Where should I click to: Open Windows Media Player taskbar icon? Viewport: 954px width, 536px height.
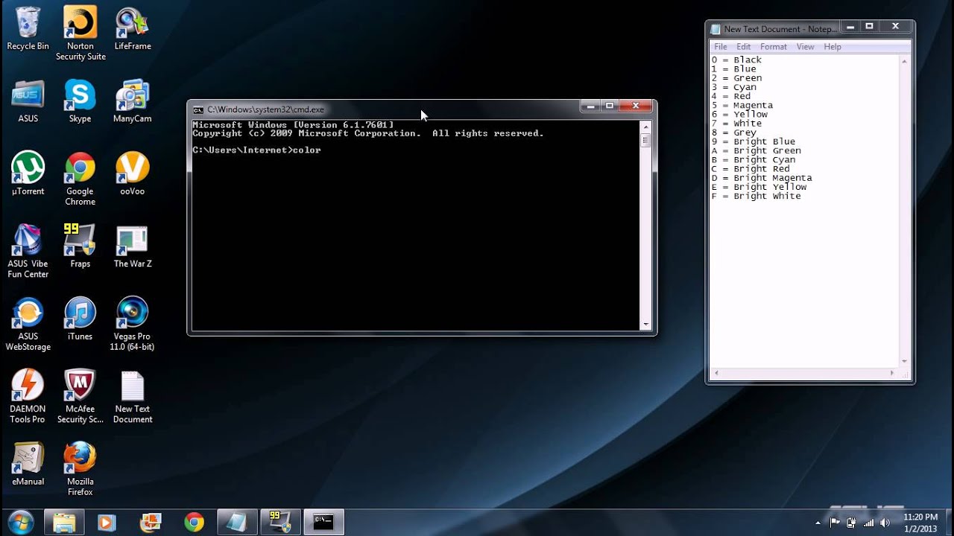point(107,522)
